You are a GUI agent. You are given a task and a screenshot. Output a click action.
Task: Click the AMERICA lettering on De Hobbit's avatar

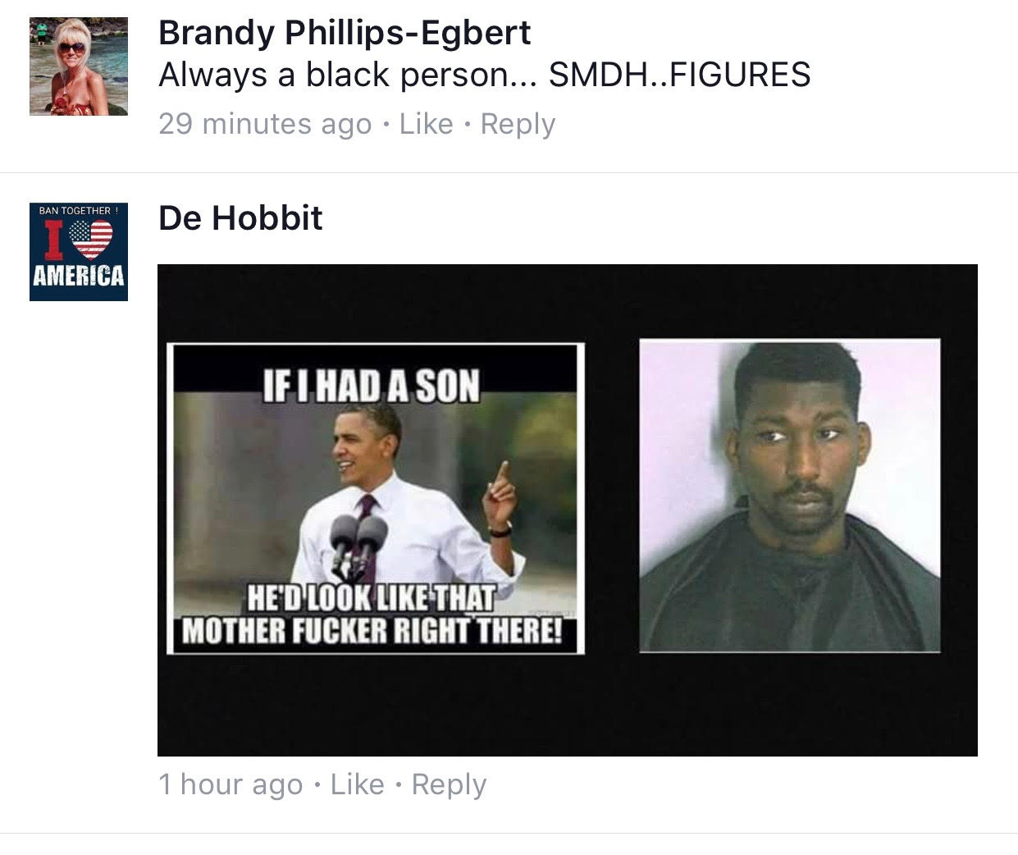pos(79,275)
